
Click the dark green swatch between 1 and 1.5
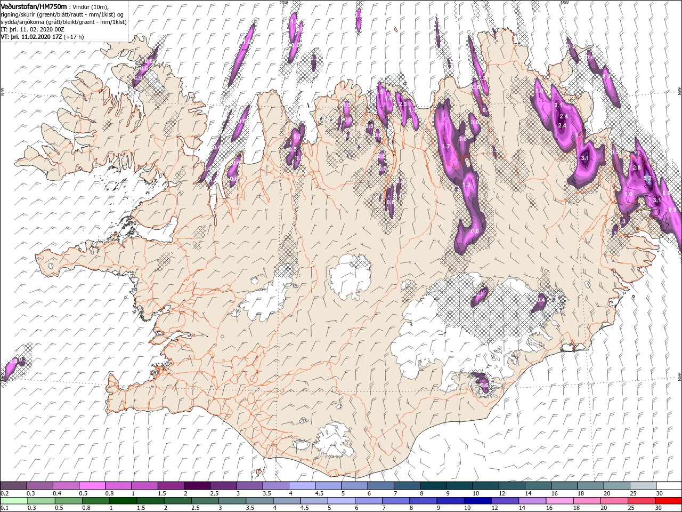pyautogui.click(x=123, y=501)
